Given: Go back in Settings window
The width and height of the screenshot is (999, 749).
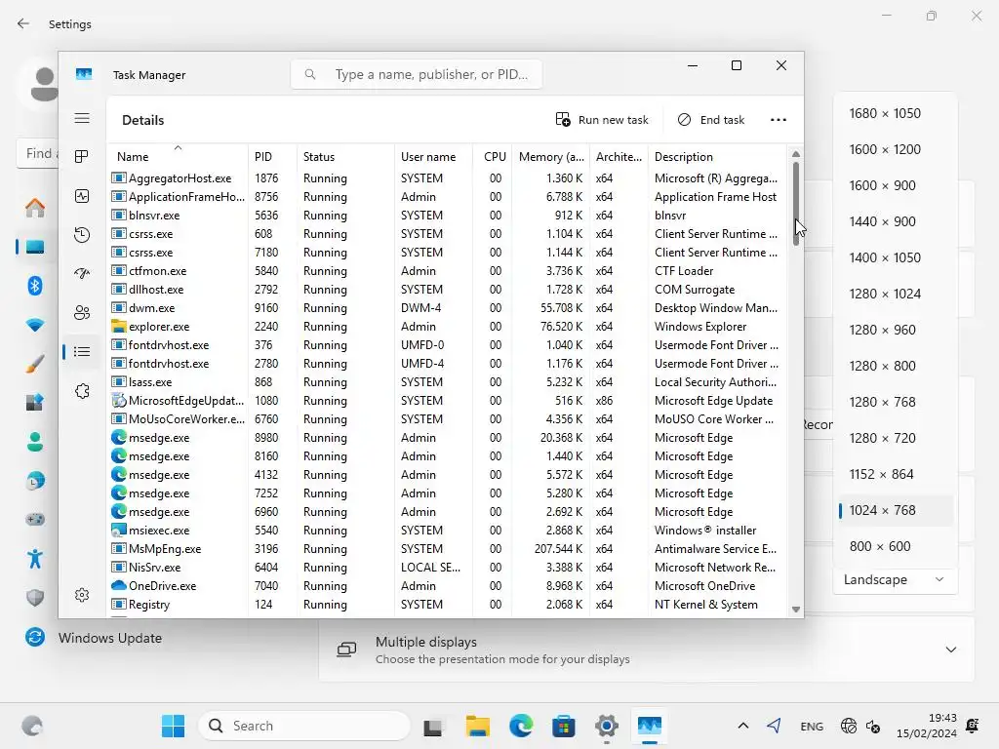Looking at the screenshot, I should point(23,23).
